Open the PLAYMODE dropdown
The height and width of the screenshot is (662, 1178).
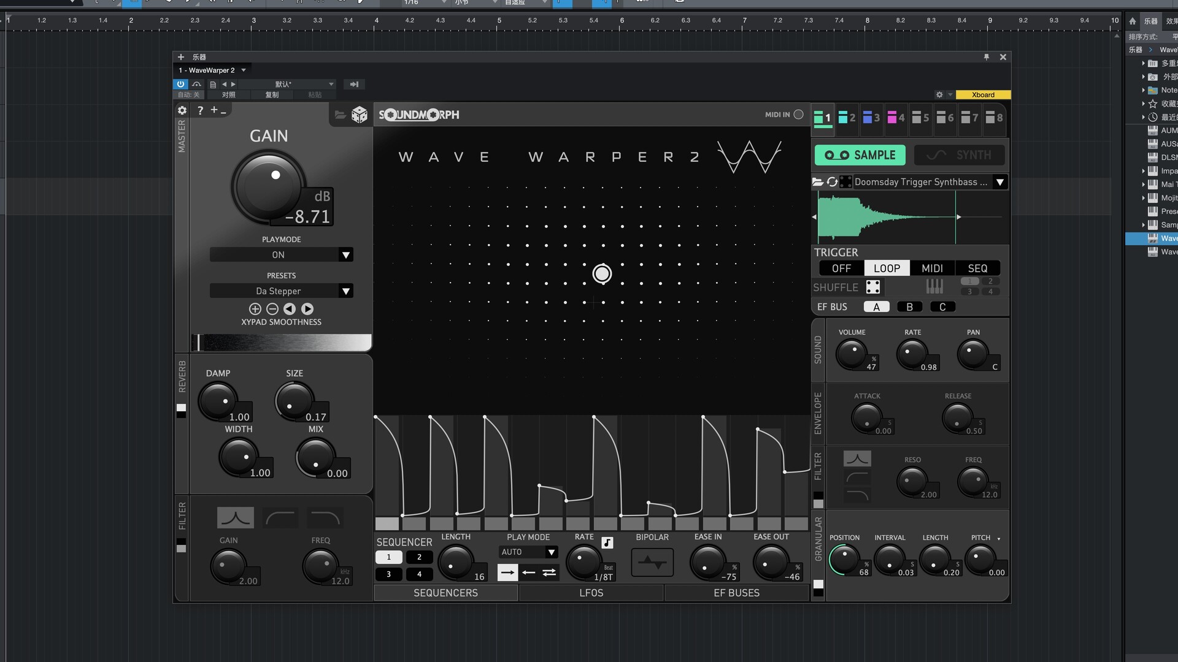tap(345, 255)
